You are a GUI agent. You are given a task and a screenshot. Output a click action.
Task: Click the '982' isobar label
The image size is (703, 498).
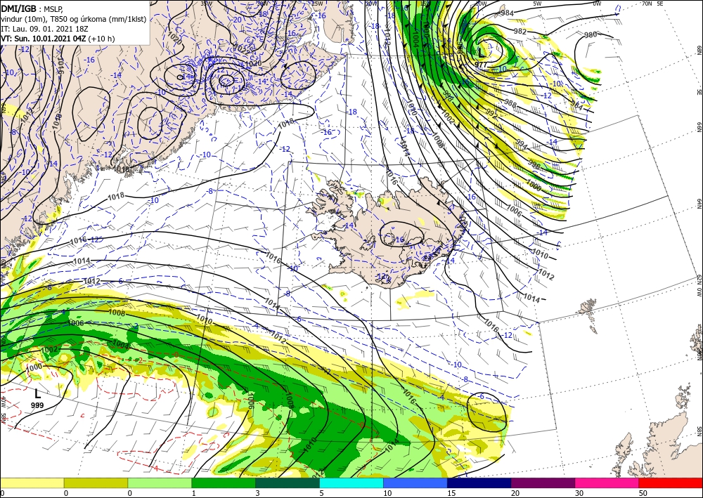tap(520, 32)
